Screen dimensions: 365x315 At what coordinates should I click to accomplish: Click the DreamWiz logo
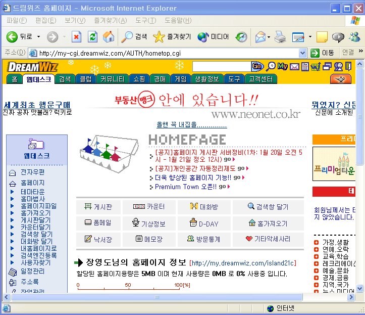tap(32, 67)
